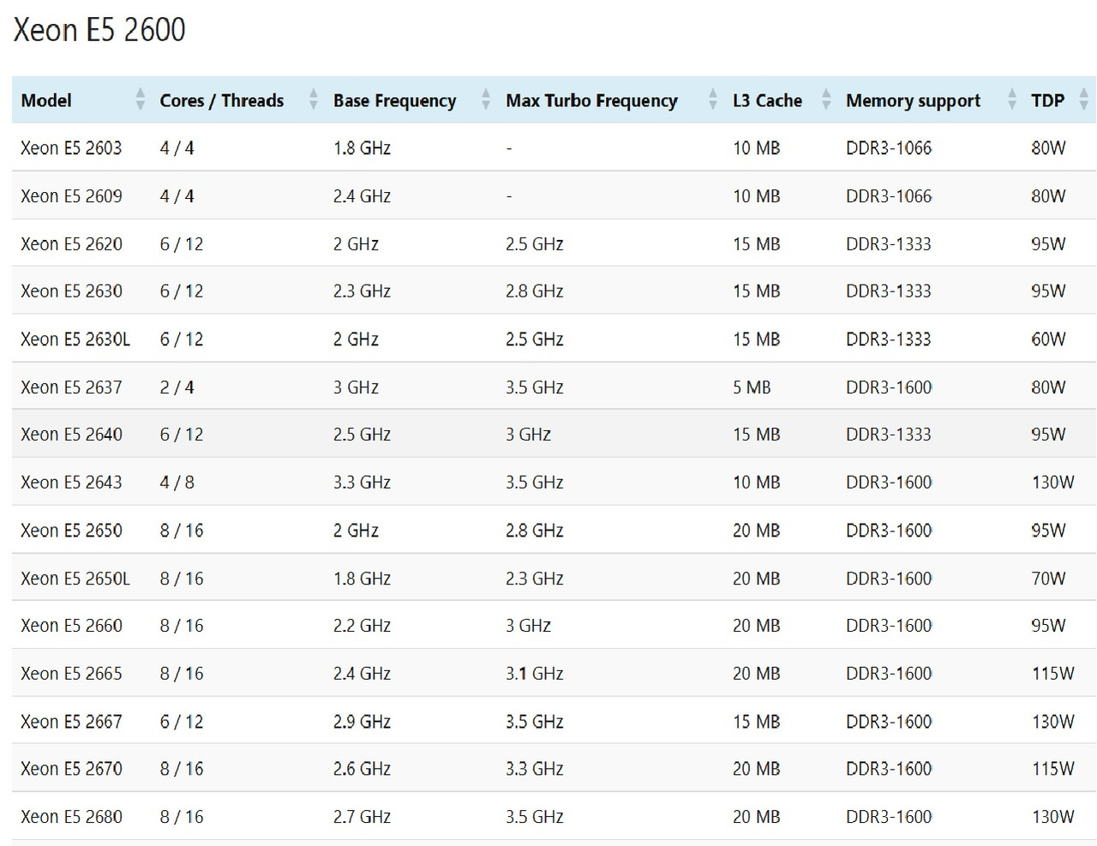This screenshot has height=846, width=1097.
Task: Click 15 MB L3 cache of E5 2667
Action: coord(756,721)
